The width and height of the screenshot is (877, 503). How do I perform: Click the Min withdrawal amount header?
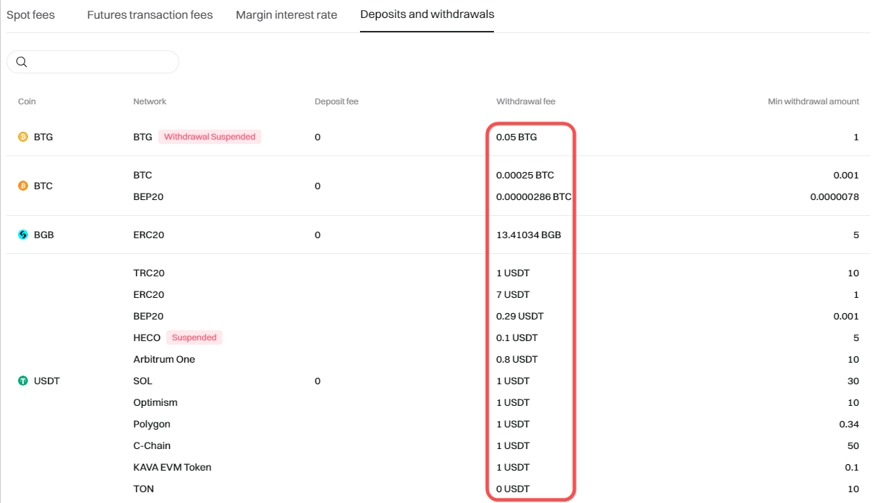tap(814, 101)
